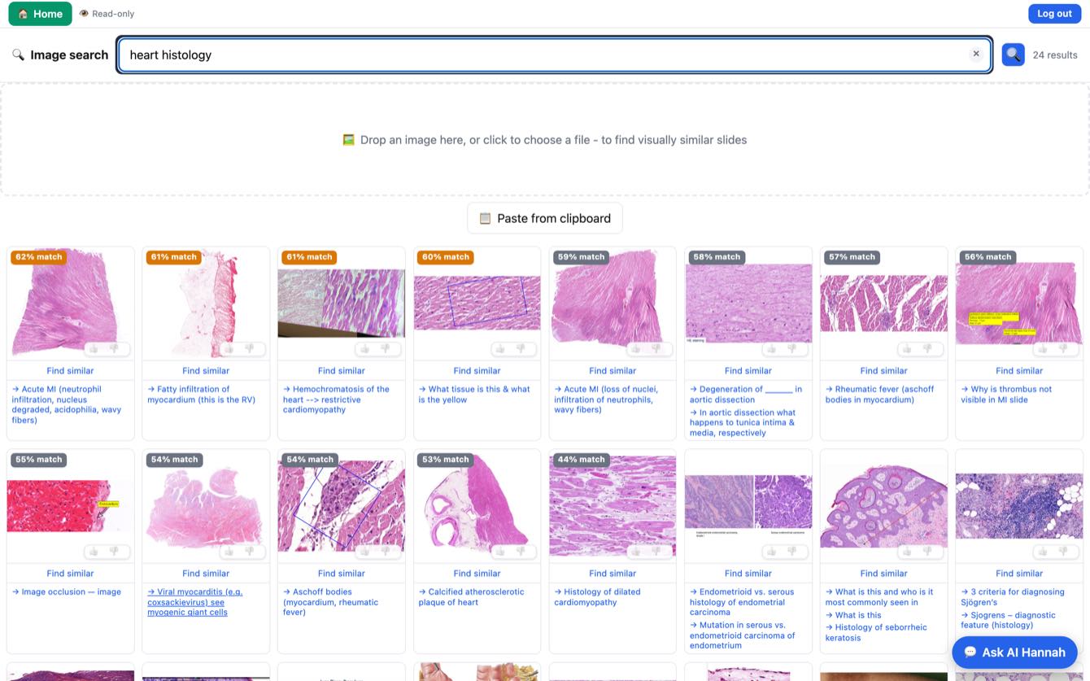1090x681 pixels.
Task: Open 'Viral myocarditis (e.g. coxsackievirus)' link
Action: [x=195, y=602]
